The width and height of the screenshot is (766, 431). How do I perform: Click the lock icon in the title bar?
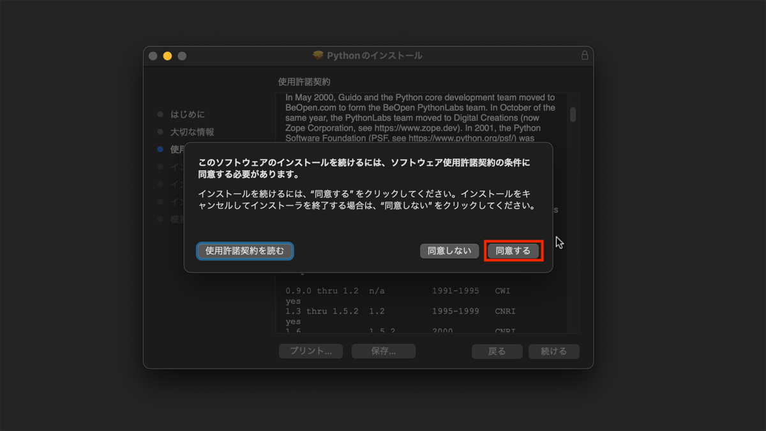(x=585, y=56)
